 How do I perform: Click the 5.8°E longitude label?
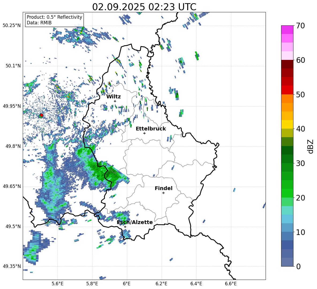coord(92,284)
